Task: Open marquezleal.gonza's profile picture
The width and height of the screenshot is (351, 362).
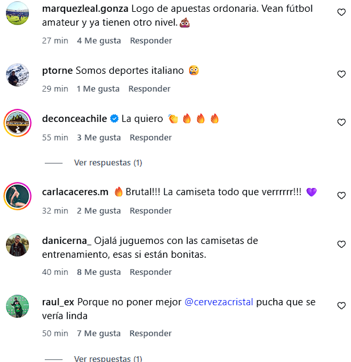Action: tap(18, 13)
